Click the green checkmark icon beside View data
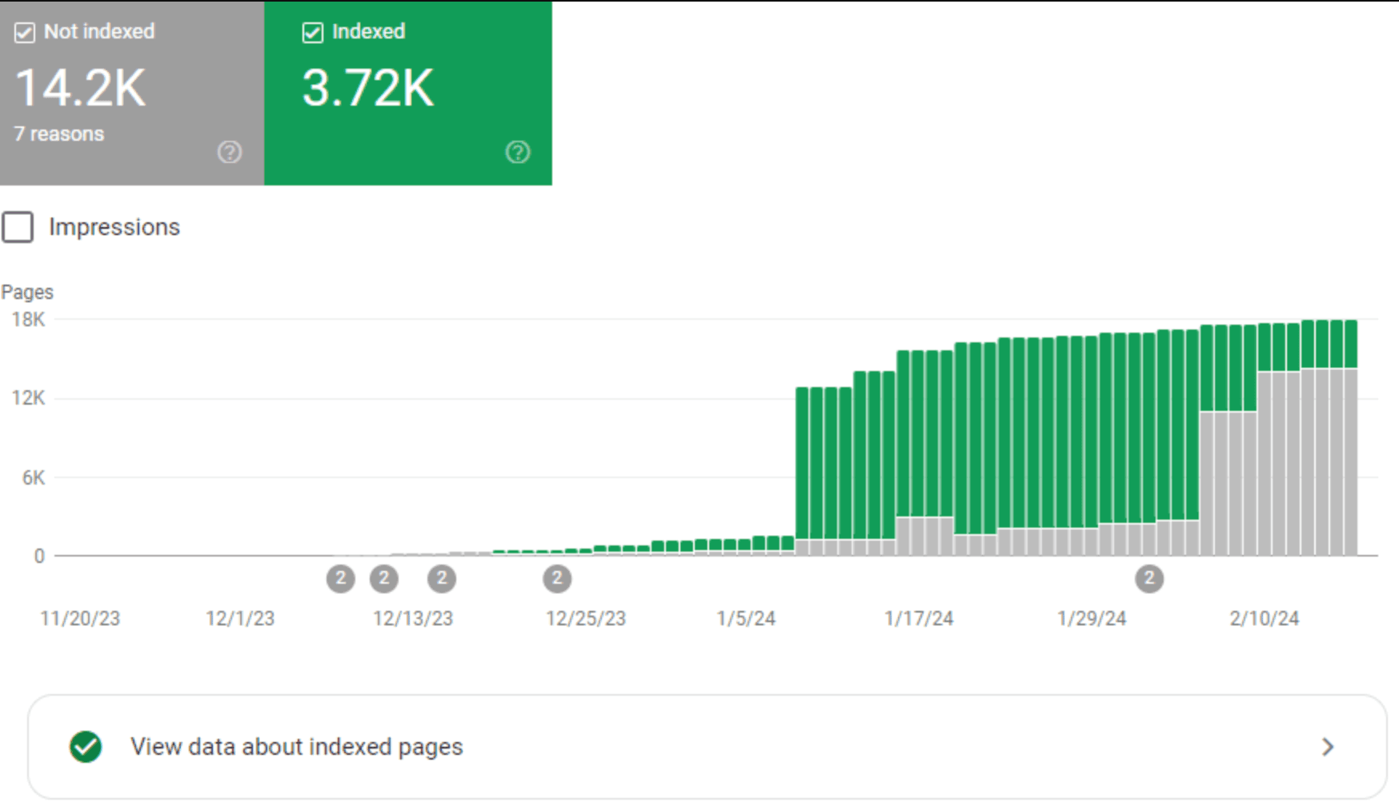This screenshot has width=1399, height=806. click(x=86, y=747)
